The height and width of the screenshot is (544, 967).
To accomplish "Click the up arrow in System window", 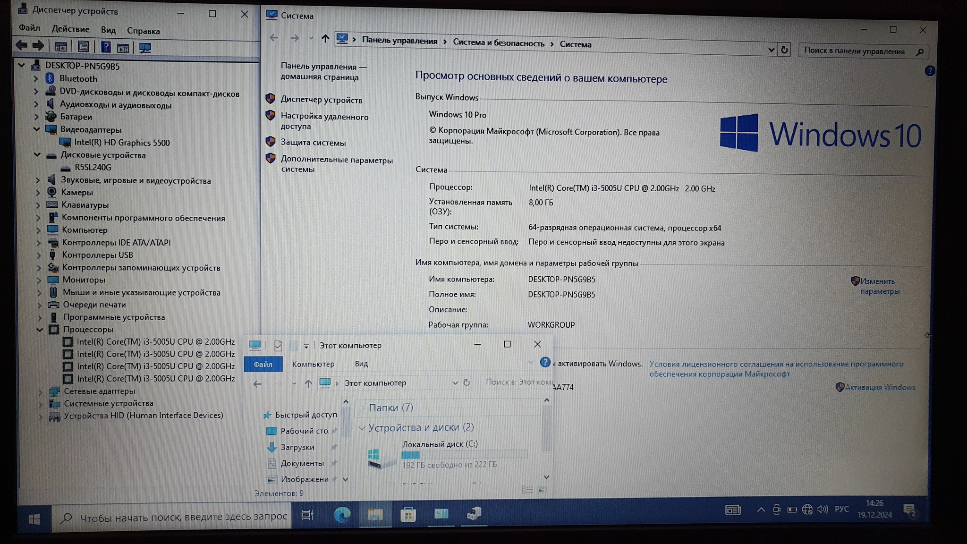I will [x=325, y=39].
